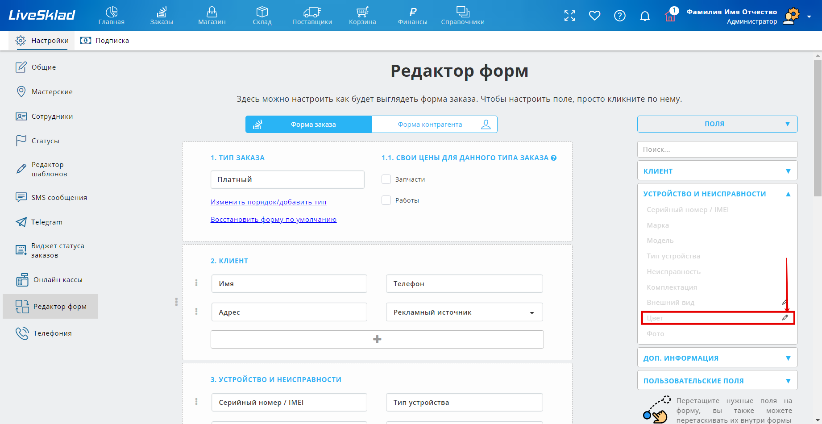Image resolution: width=822 pixels, height=424 pixels.
Task: Open Сотрудники in sidebar
Action: pos(44,116)
